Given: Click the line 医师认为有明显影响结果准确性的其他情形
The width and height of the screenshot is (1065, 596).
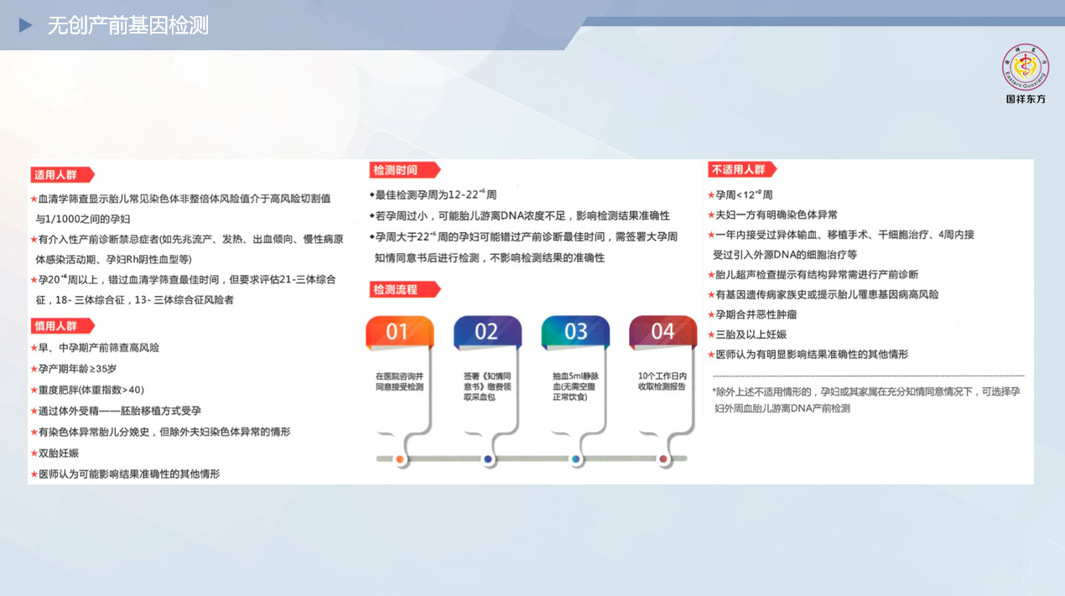Looking at the screenshot, I should click(808, 355).
